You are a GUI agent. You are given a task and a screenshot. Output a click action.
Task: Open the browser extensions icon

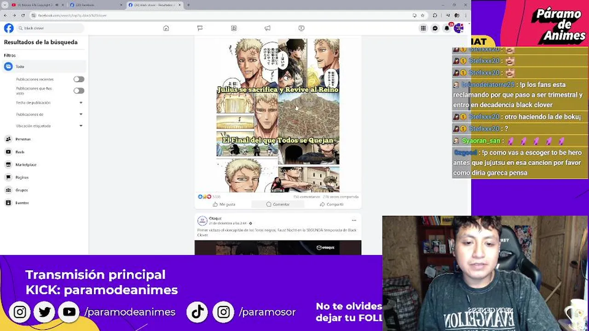[x=435, y=15]
